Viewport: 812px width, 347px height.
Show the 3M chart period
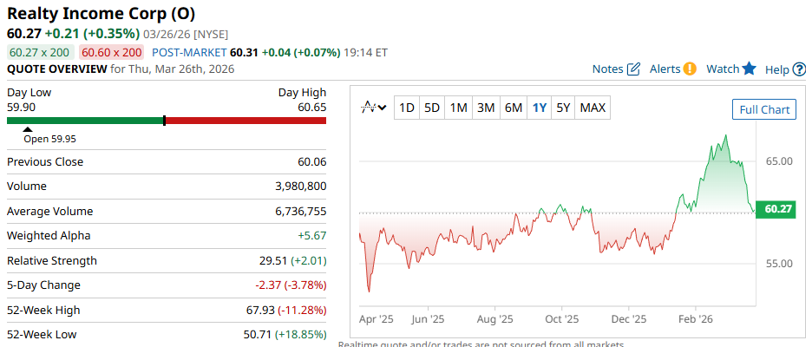pyautogui.click(x=486, y=108)
